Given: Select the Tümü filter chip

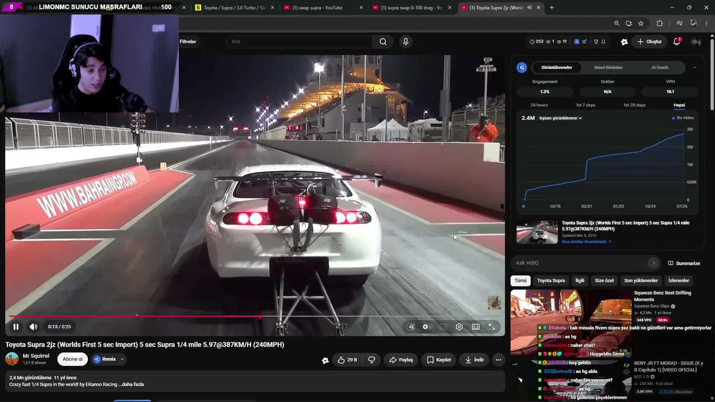Looking at the screenshot, I should pos(520,280).
